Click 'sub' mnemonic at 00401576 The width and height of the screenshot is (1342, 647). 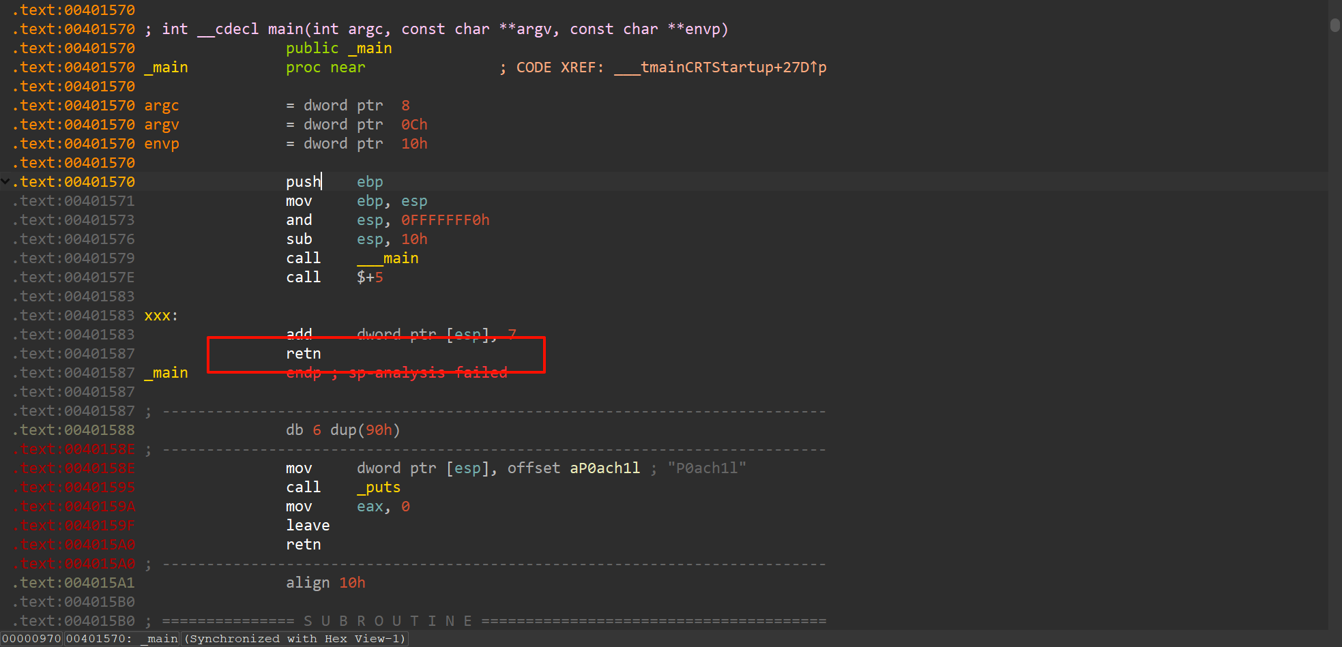[x=299, y=239]
